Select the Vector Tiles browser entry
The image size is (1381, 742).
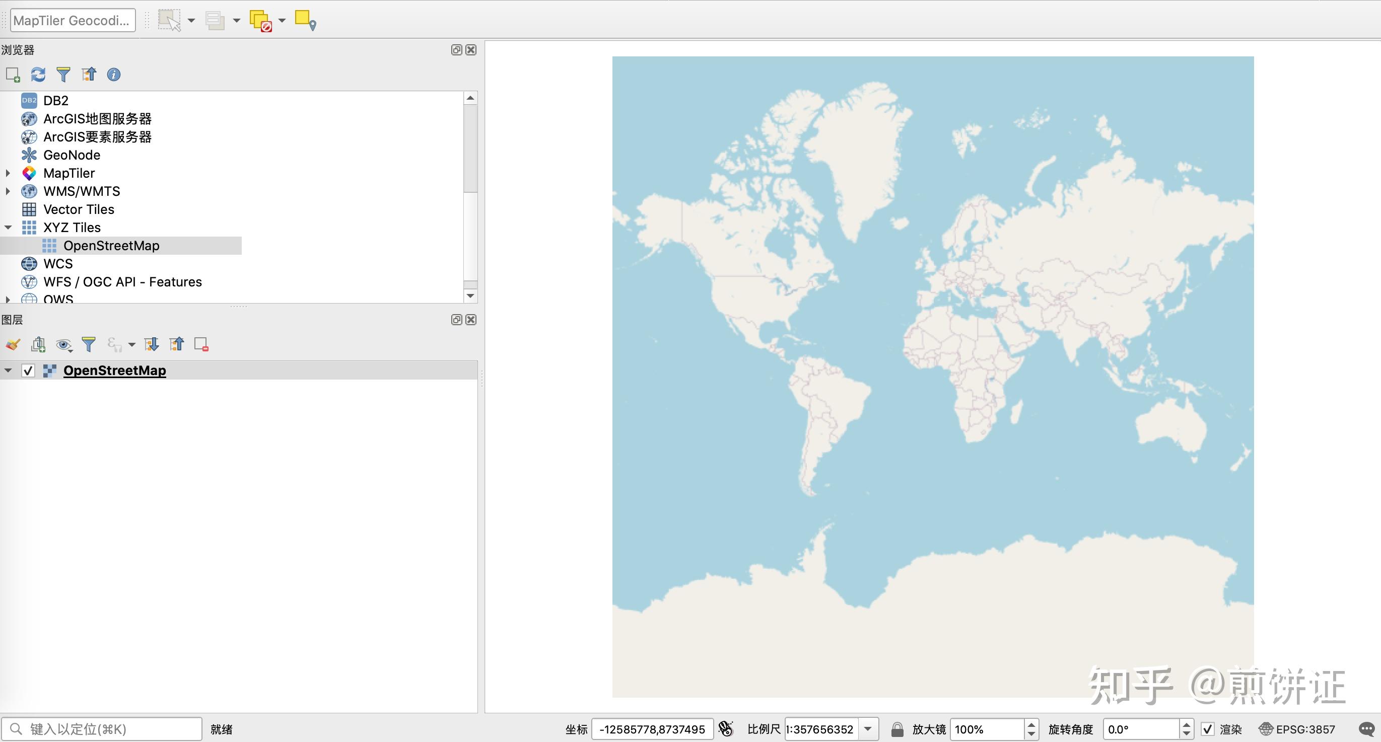[x=78, y=209]
